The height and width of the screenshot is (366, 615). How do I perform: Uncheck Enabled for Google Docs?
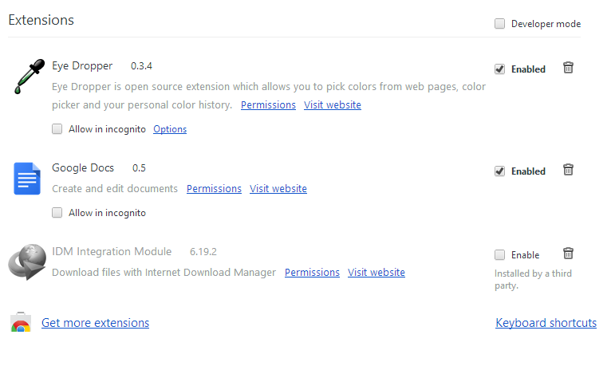pos(500,171)
